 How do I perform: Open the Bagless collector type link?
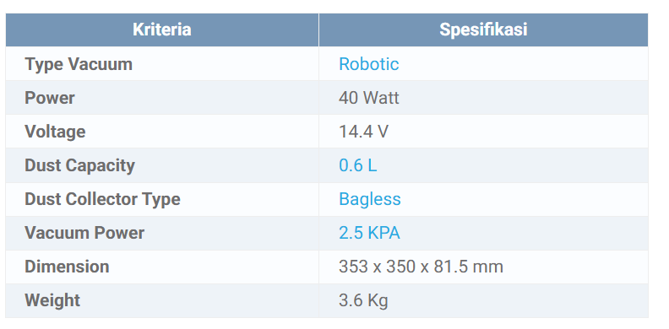pyautogui.click(x=369, y=199)
